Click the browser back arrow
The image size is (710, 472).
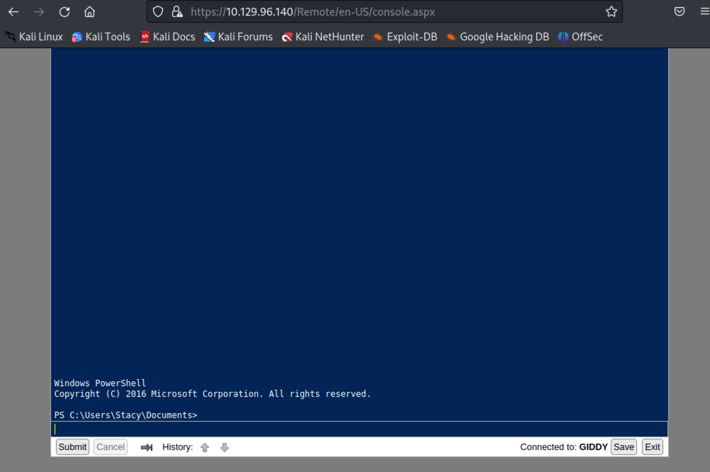pyautogui.click(x=13, y=12)
